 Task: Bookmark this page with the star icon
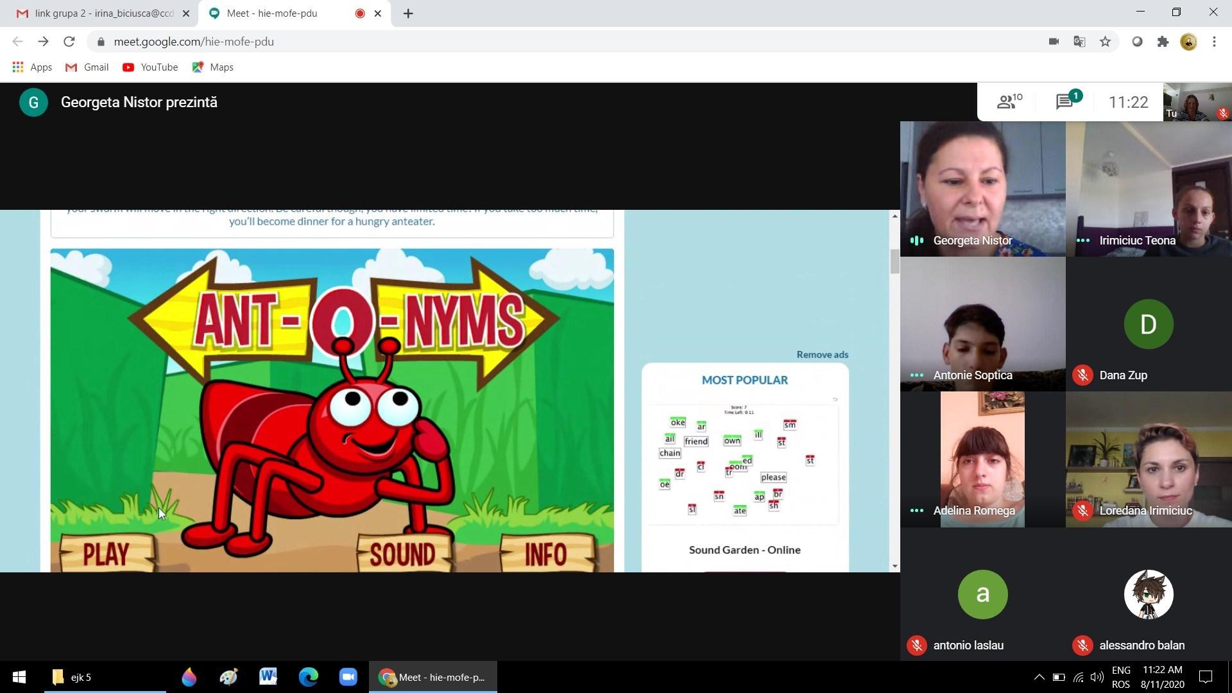(1105, 42)
